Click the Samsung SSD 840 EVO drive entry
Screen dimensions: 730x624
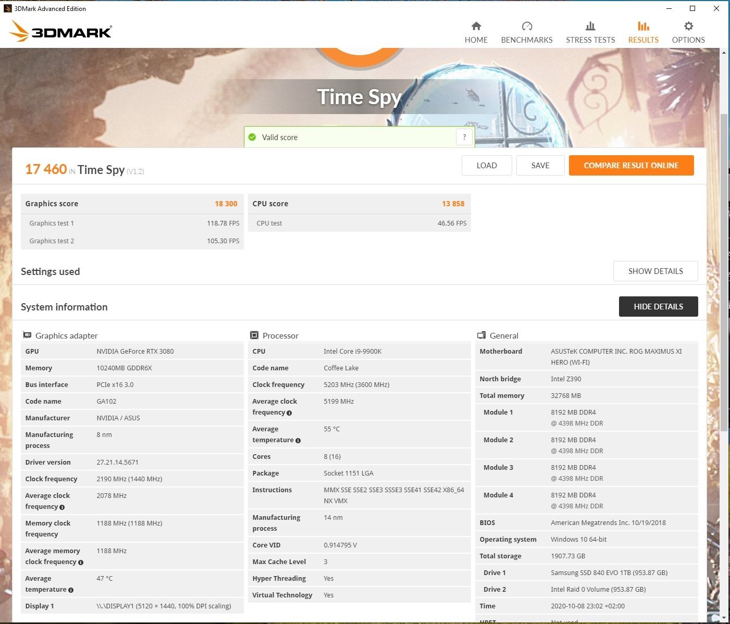tap(609, 572)
